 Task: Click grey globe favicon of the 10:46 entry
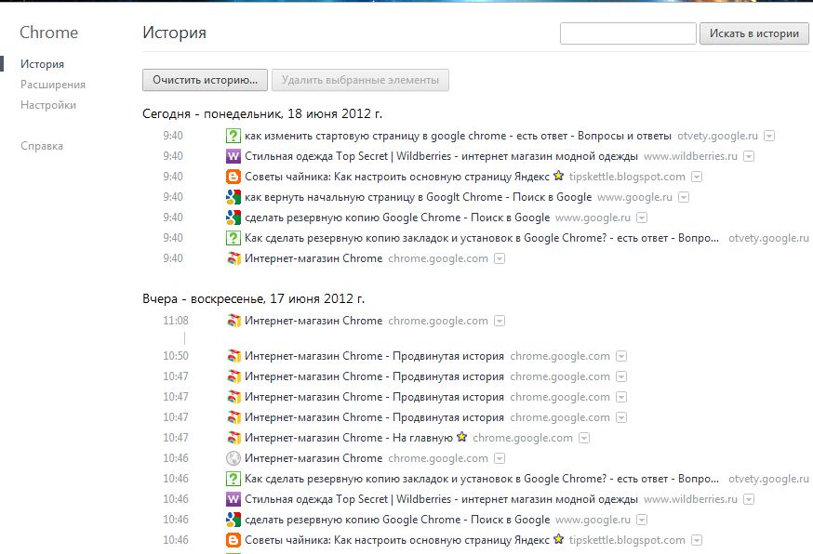(x=233, y=458)
